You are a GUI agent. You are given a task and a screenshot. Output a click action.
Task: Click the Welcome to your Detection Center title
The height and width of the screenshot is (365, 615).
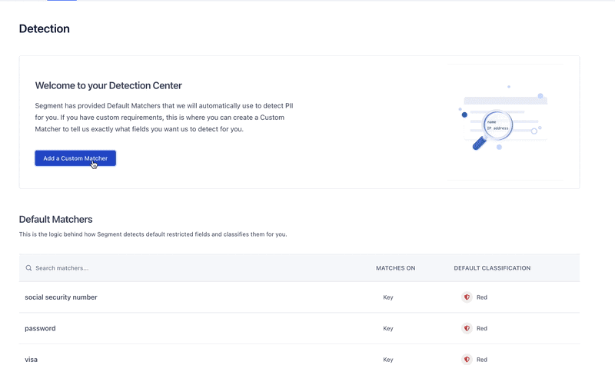click(x=108, y=85)
